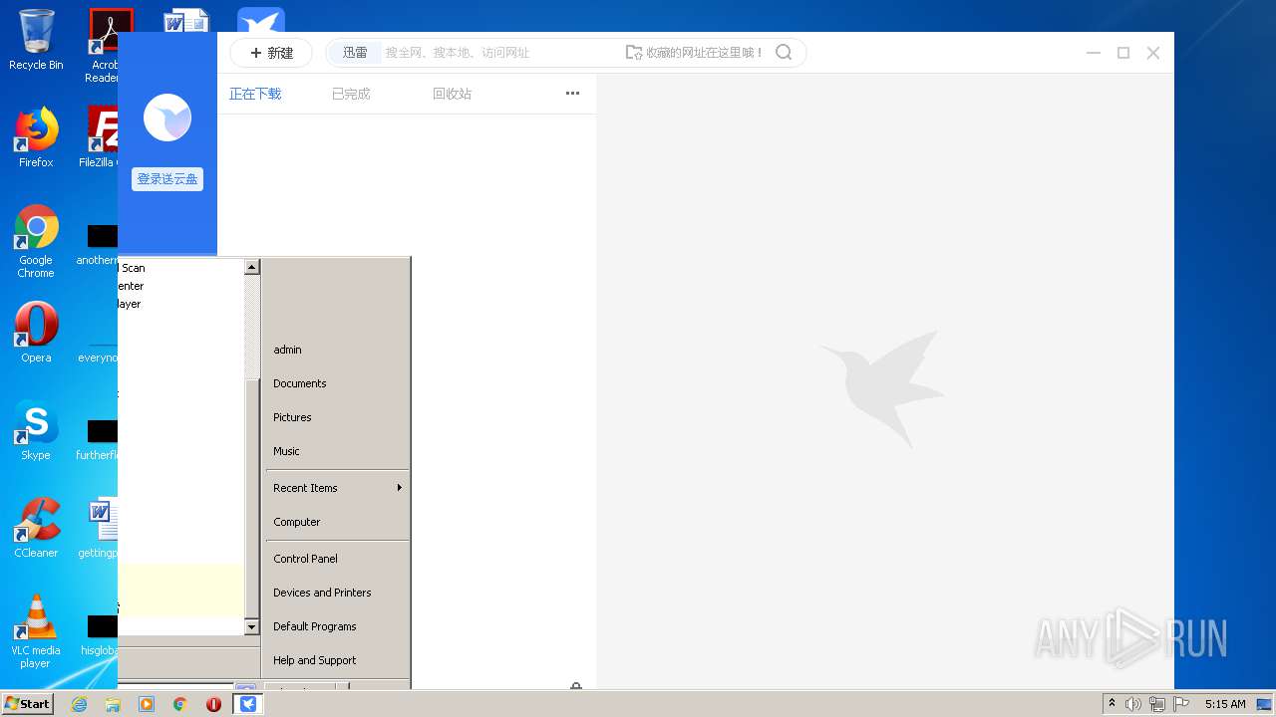Select the 'Scan' item in Start list
This screenshot has height=717, width=1276.
(133, 268)
